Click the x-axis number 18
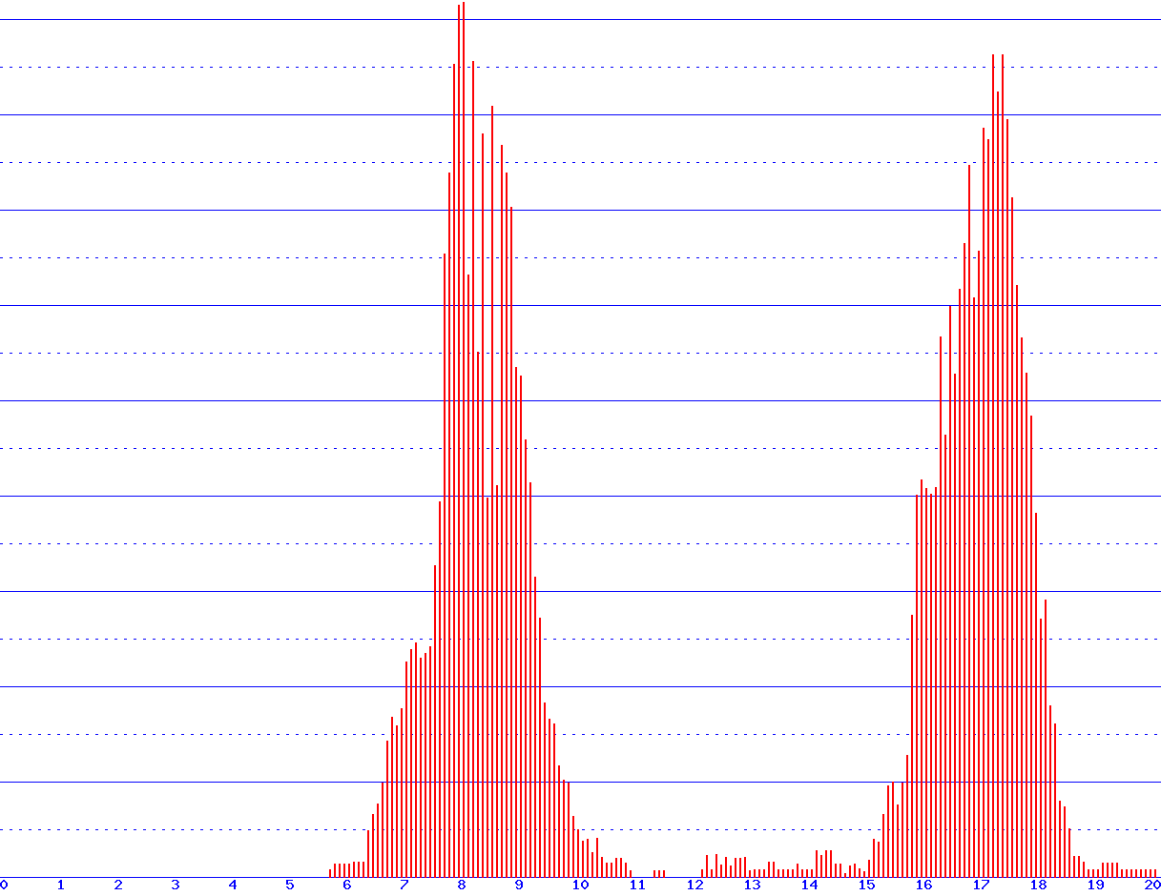This screenshot has width=1161, height=896. point(1038,886)
